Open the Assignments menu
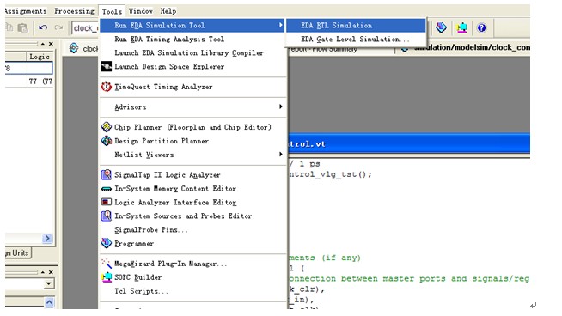Viewport: 562px width, 316px height. (x=26, y=11)
